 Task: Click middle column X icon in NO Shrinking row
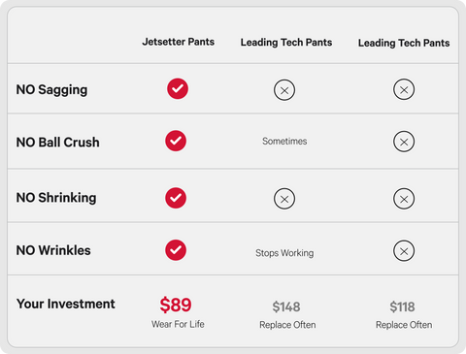click(284, 199)
